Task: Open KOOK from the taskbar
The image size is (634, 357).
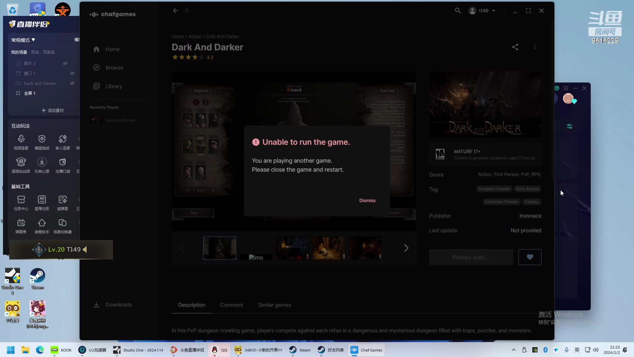Action: 61,350
